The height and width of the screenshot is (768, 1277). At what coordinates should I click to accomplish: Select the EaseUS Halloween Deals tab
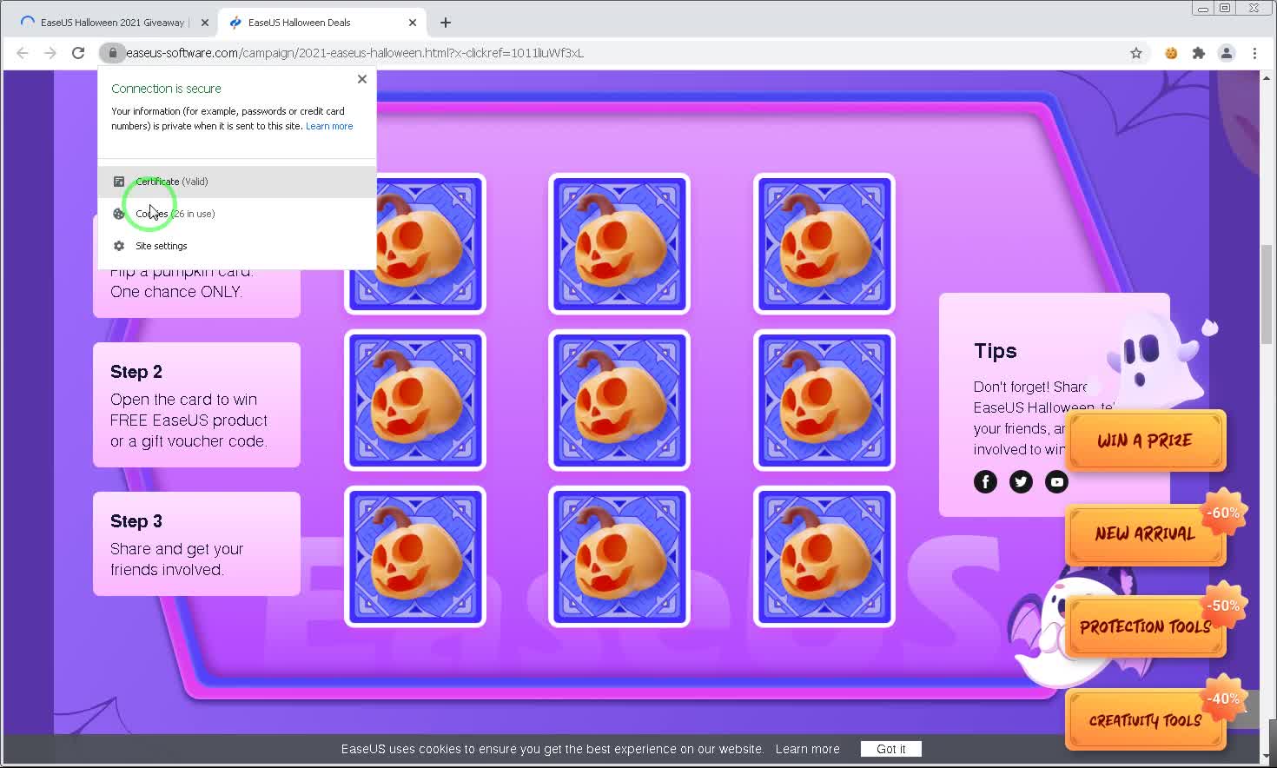click(x=321, y=23)
